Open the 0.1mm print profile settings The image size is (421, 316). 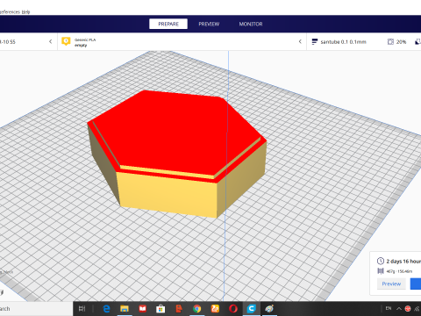tap(343, 42)
